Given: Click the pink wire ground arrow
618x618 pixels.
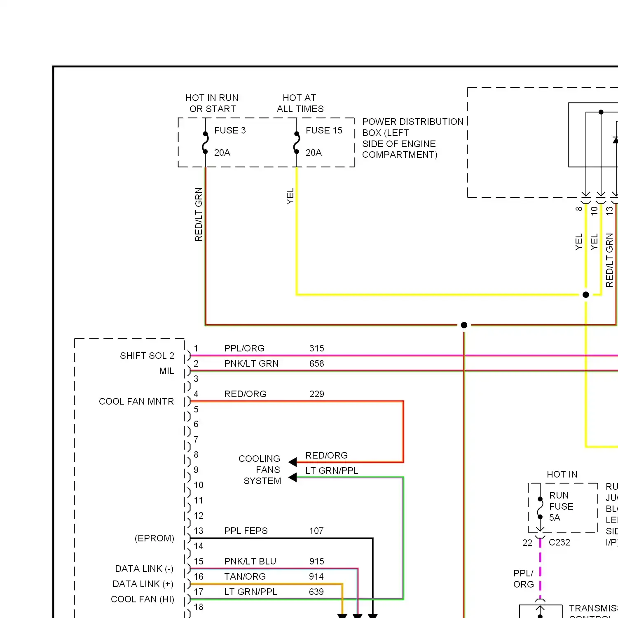Looking at the screenshot, I should pyautogui.click(x=357, y=616).
